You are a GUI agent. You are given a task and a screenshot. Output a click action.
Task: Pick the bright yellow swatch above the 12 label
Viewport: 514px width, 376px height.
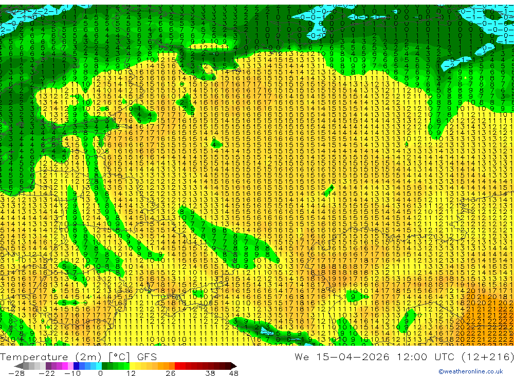click(132, 366)
